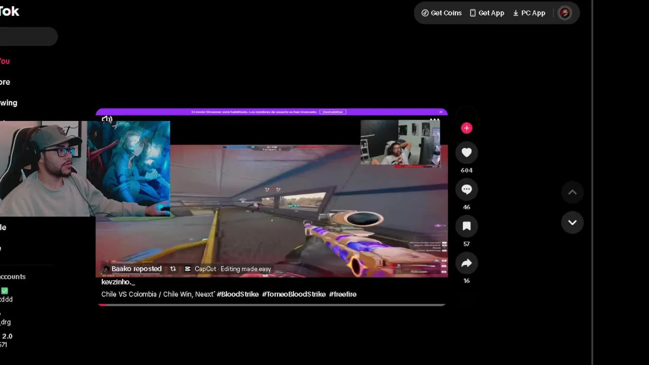Screen dimensions: 649x365
Task: Open the #TorneoBloodStrike hashtag
Action: (294, 294)
